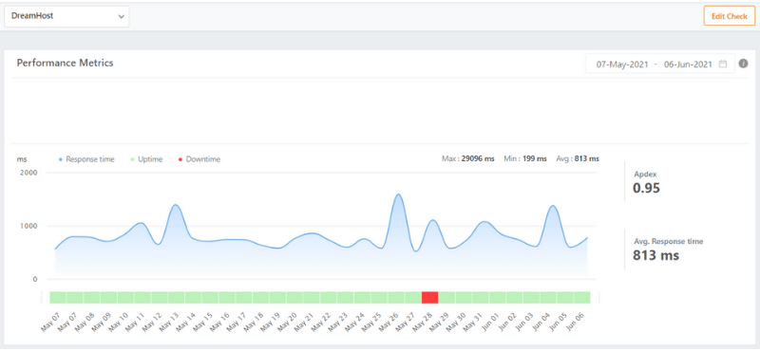This screenshot has height=351, width=760.
Task: Click the info icon beside date range
Action: 744,64
